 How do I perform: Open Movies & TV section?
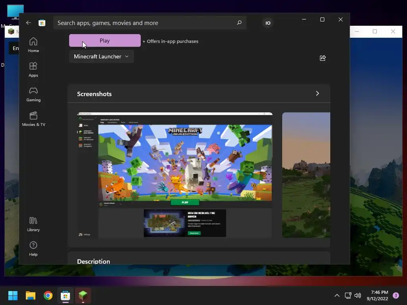point(33,119)
